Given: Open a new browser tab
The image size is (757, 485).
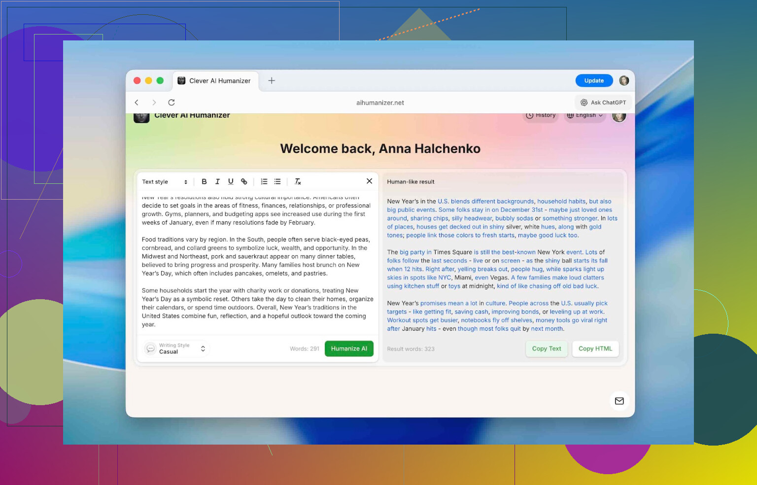Looking at the screenshot, I should tap(272, 81).
